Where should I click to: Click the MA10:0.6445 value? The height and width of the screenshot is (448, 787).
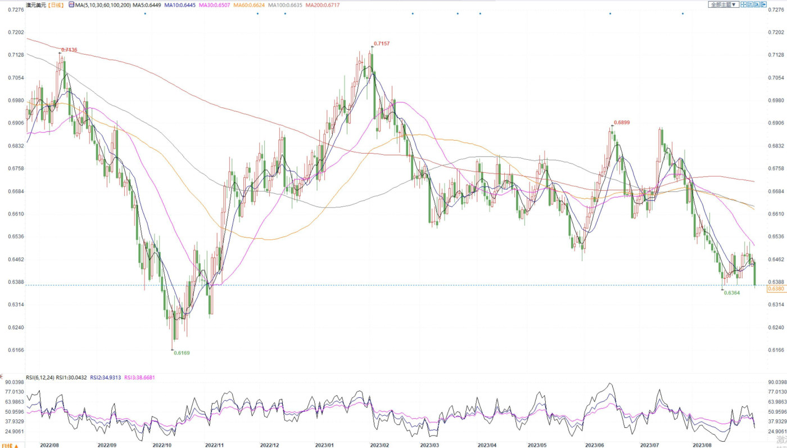click(x=180, y=5)
